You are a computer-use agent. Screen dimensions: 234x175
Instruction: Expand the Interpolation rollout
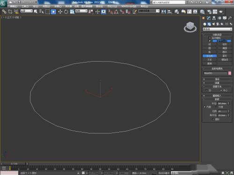[217, 83]
